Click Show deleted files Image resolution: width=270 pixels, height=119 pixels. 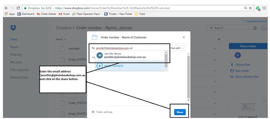244,77
